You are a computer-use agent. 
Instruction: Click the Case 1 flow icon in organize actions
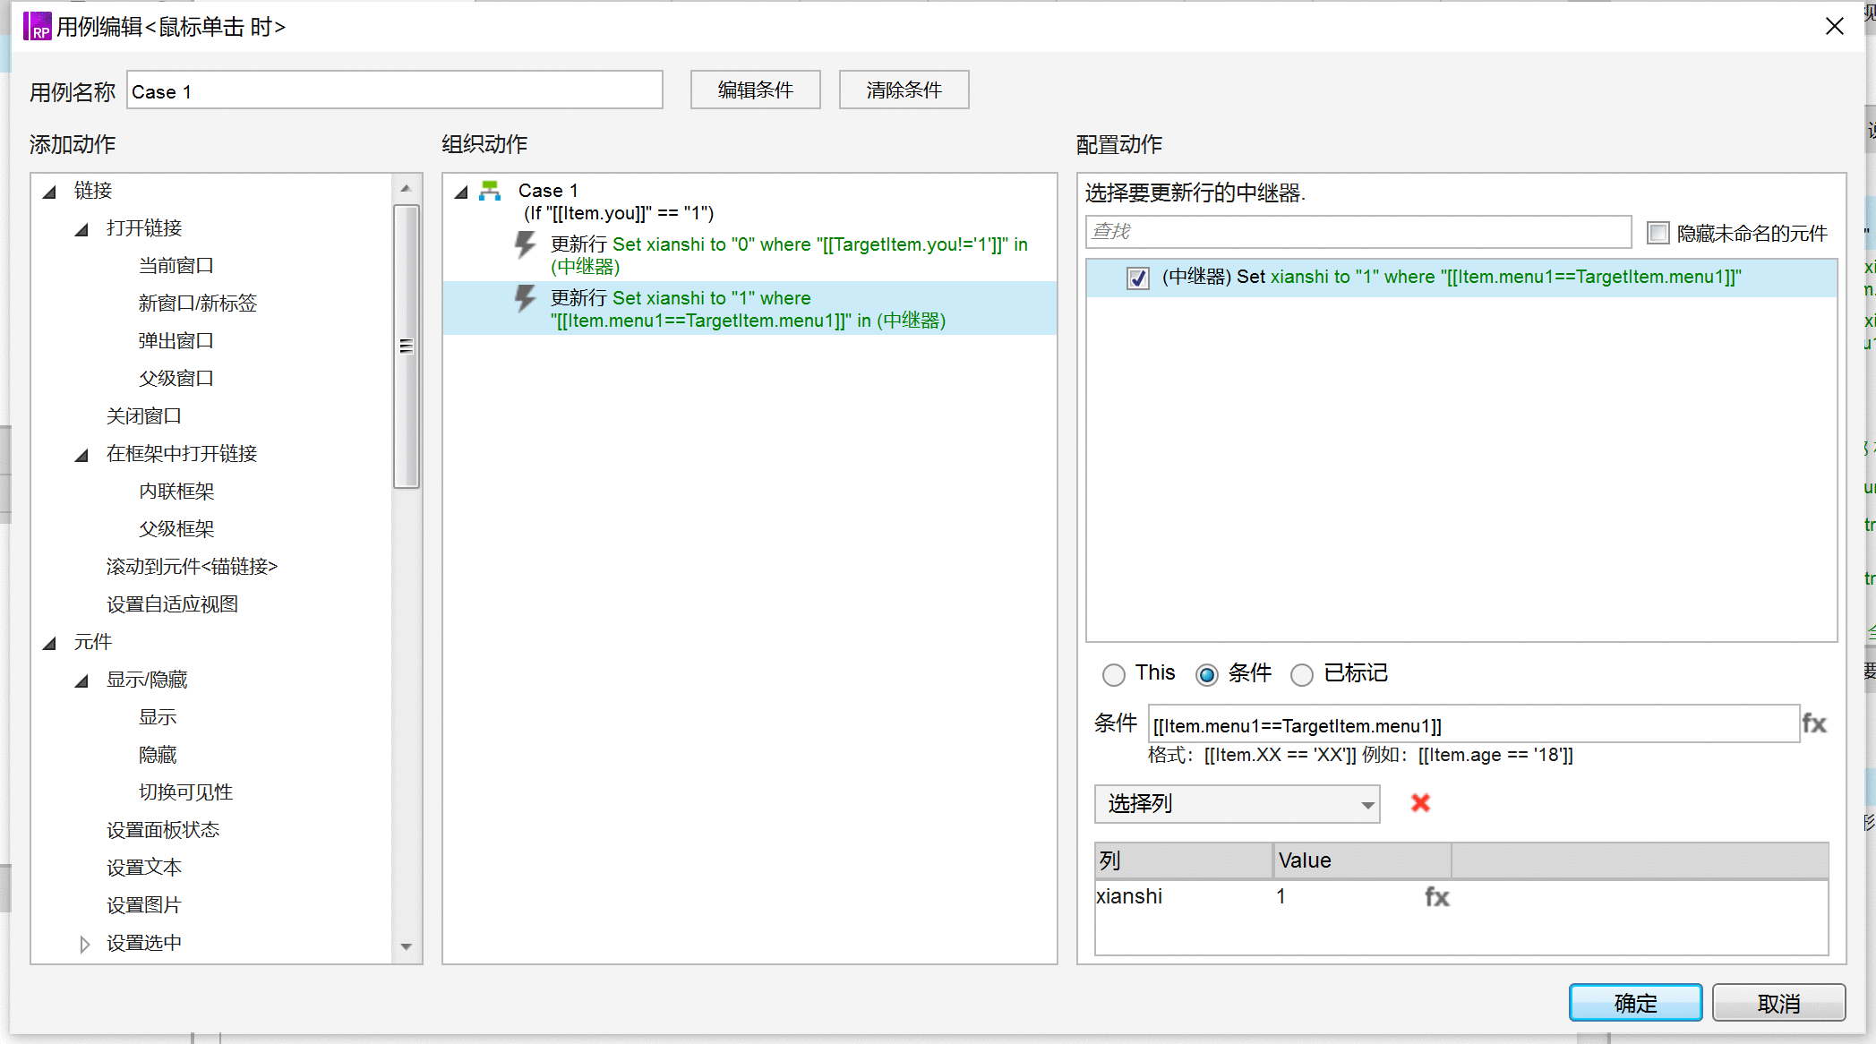point(490,190)
